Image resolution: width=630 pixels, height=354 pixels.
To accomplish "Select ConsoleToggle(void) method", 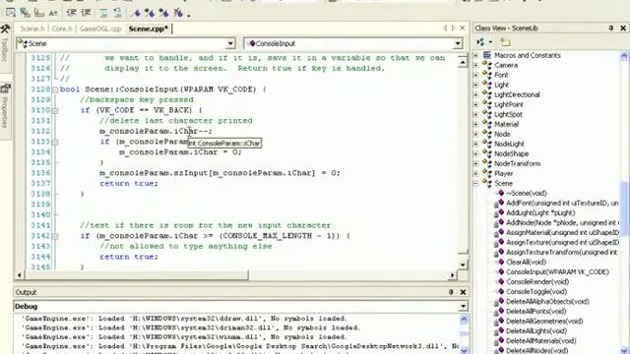I will tap(536, 291).
